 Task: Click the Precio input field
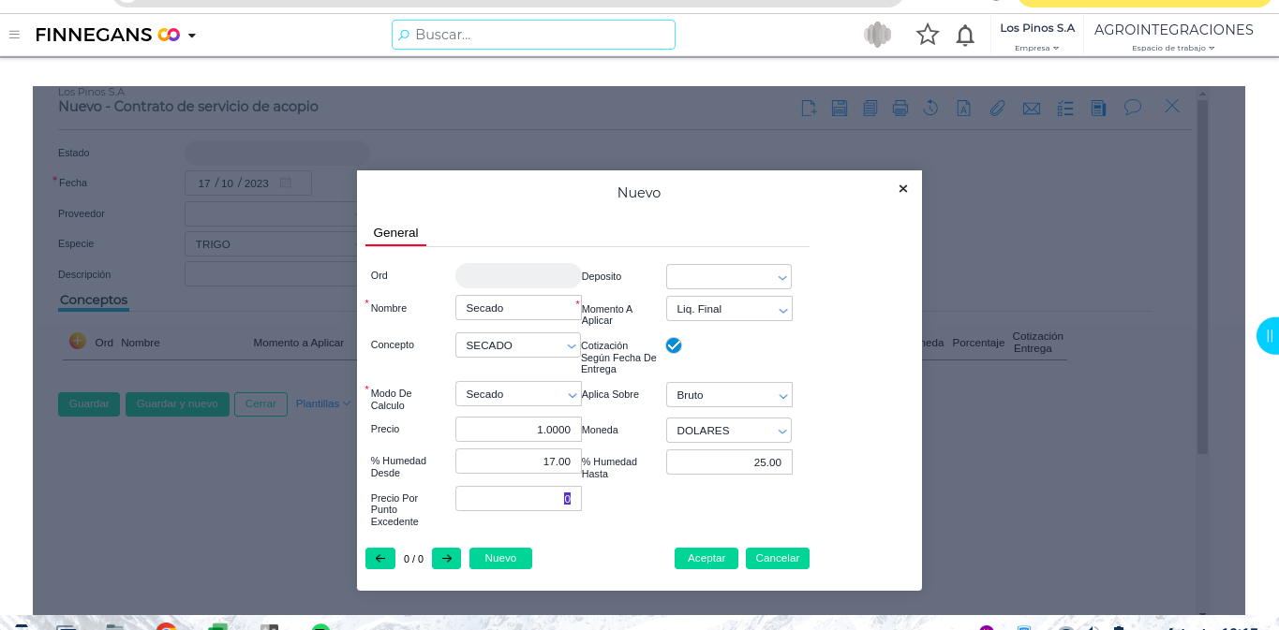[518, 430]
